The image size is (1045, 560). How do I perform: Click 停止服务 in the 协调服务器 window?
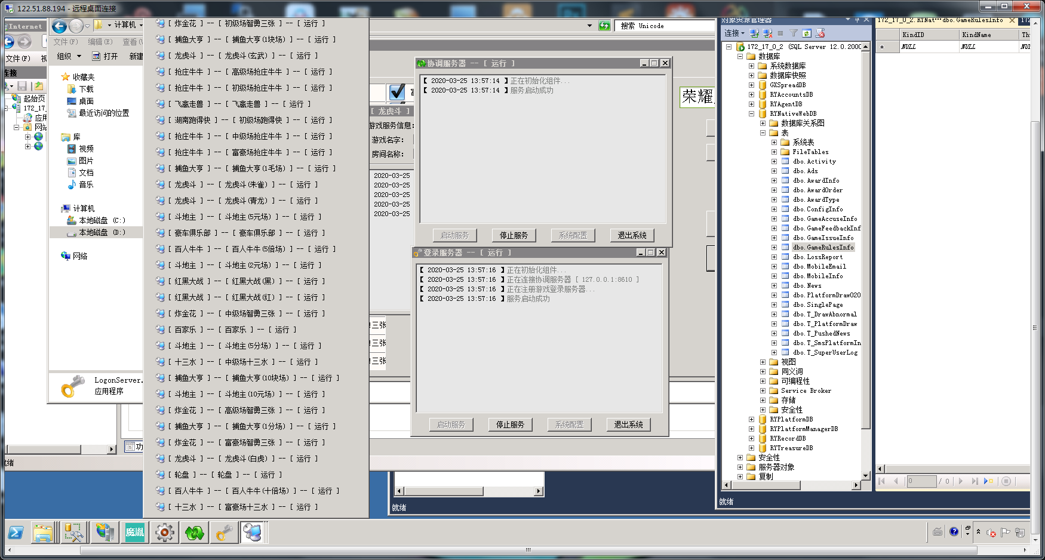pos(514,235)
